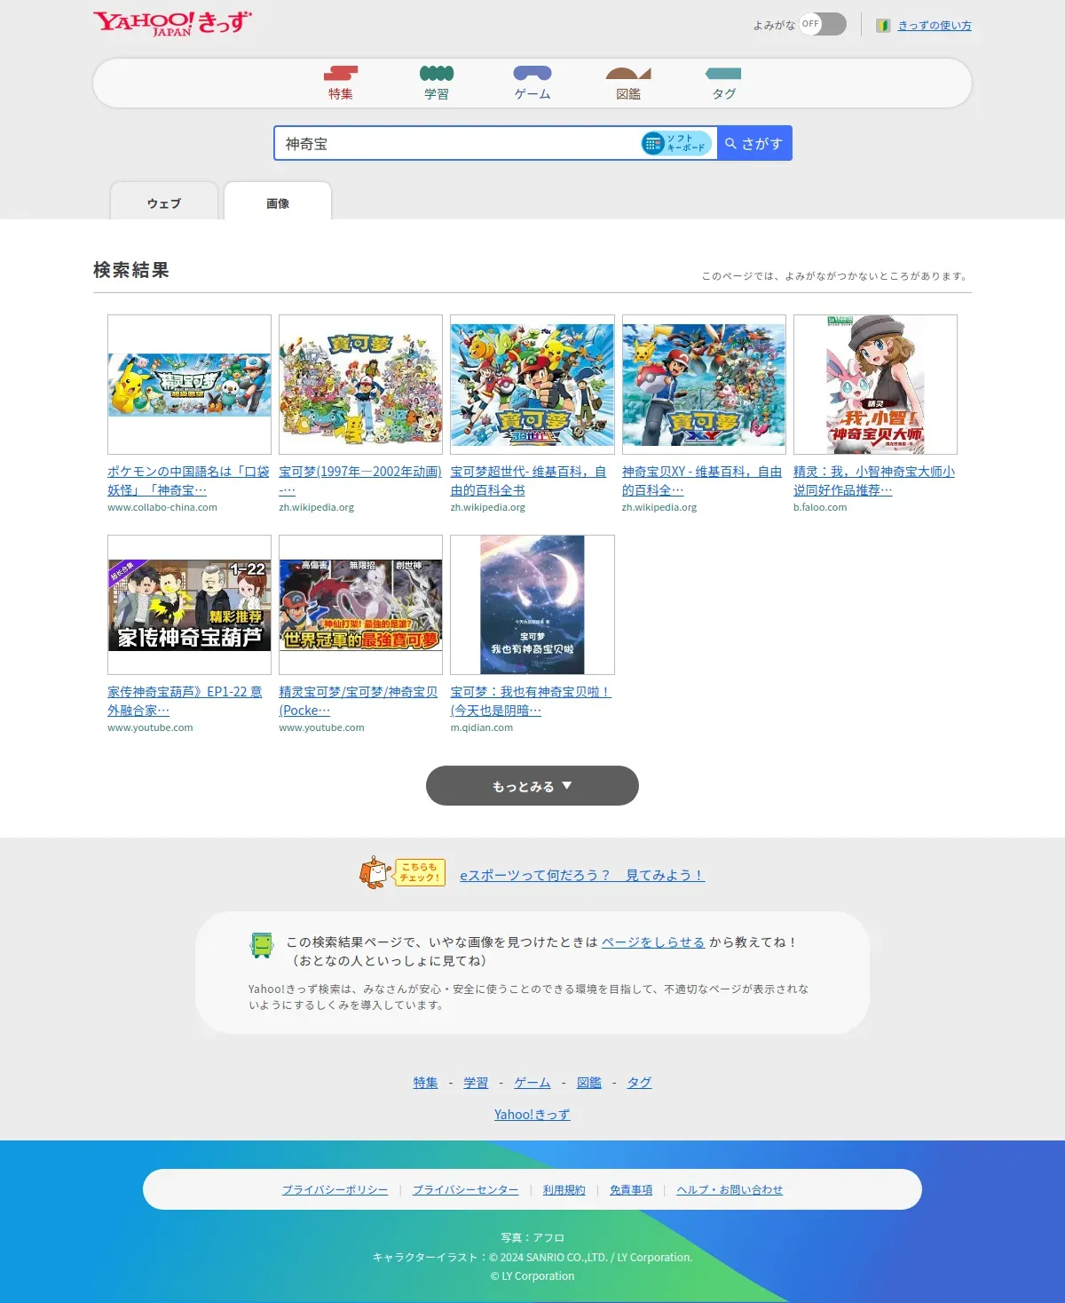The width and height of the screenshot is (1065, 1303).
Task: Toggle the よみがな OFF switch
Action: (x=823, y=24)
